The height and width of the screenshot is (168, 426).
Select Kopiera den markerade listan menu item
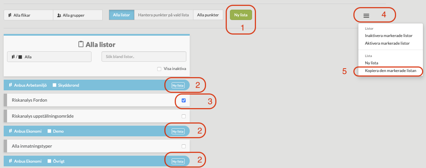point(390,71)
